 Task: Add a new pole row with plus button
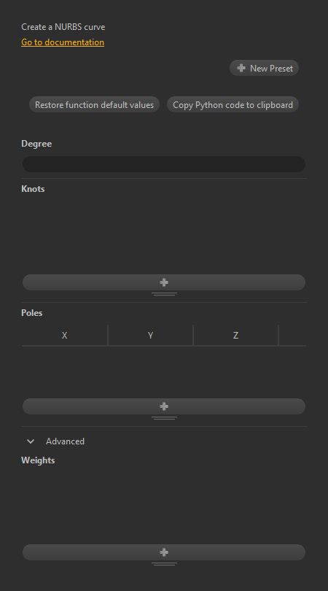tap(164, 406)
